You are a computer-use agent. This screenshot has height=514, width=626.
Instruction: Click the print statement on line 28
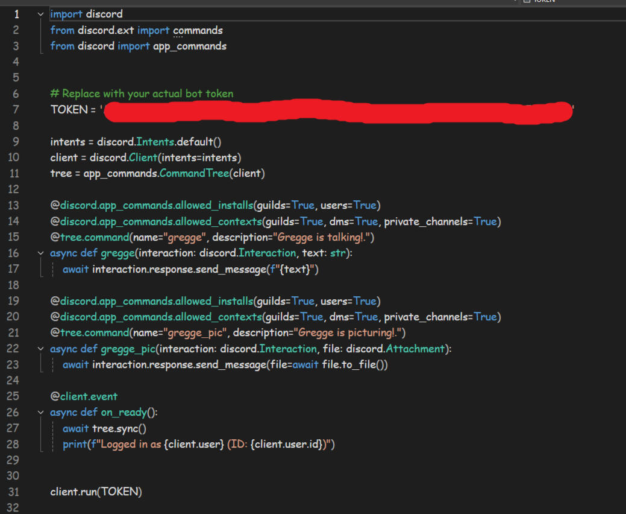click(198, 445)
